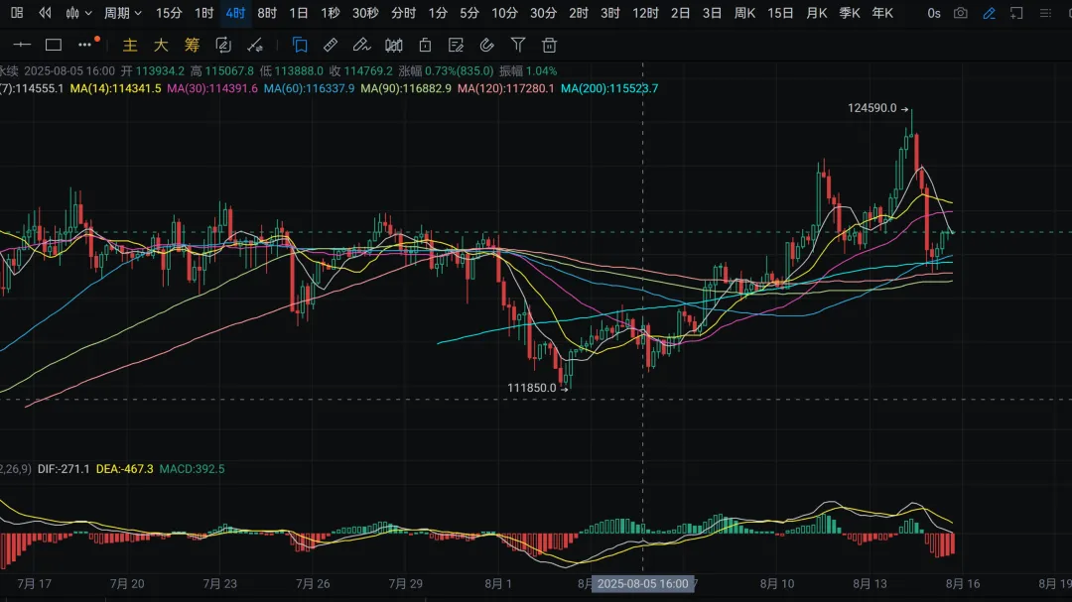1072x602 pixels.
Task: Select the 5分 timeframe
Action: 469,13
